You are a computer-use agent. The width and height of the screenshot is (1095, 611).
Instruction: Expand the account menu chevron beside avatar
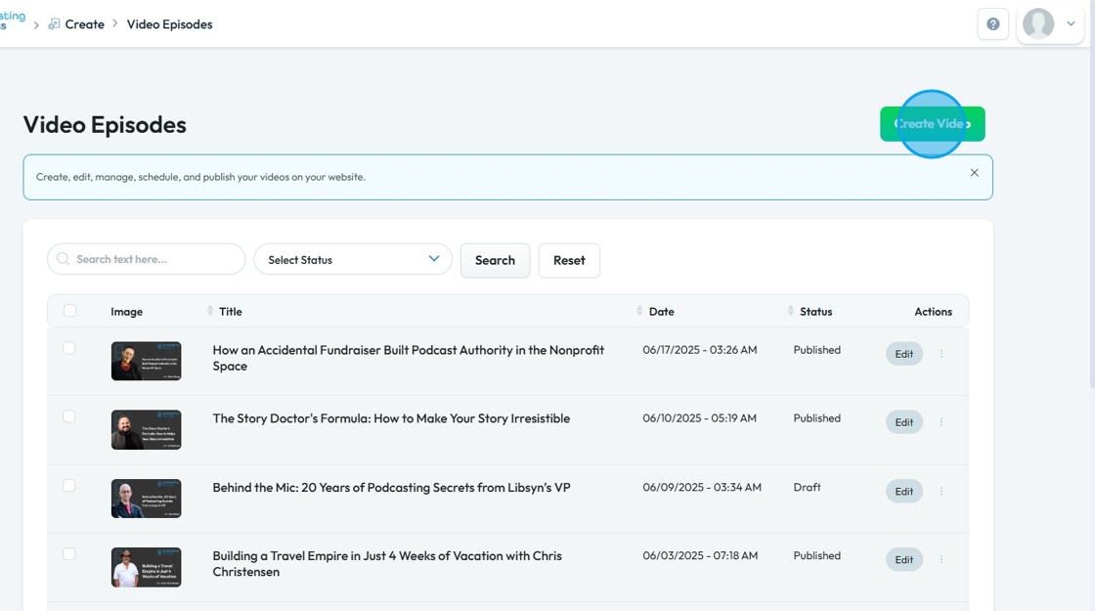tap(1071, 24)
